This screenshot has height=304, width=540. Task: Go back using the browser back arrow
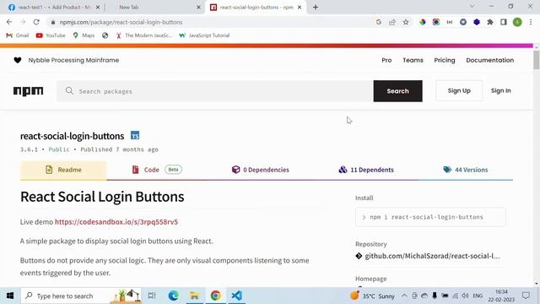click(x=9, y=22)
